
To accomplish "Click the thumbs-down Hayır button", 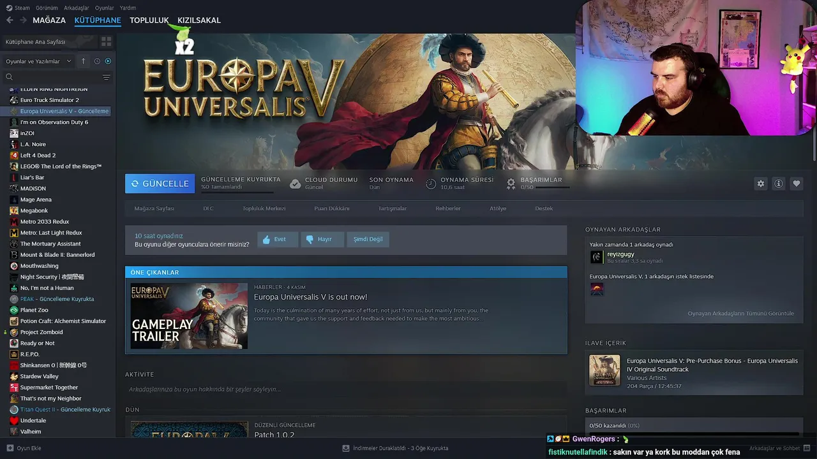I will point(322,239).
